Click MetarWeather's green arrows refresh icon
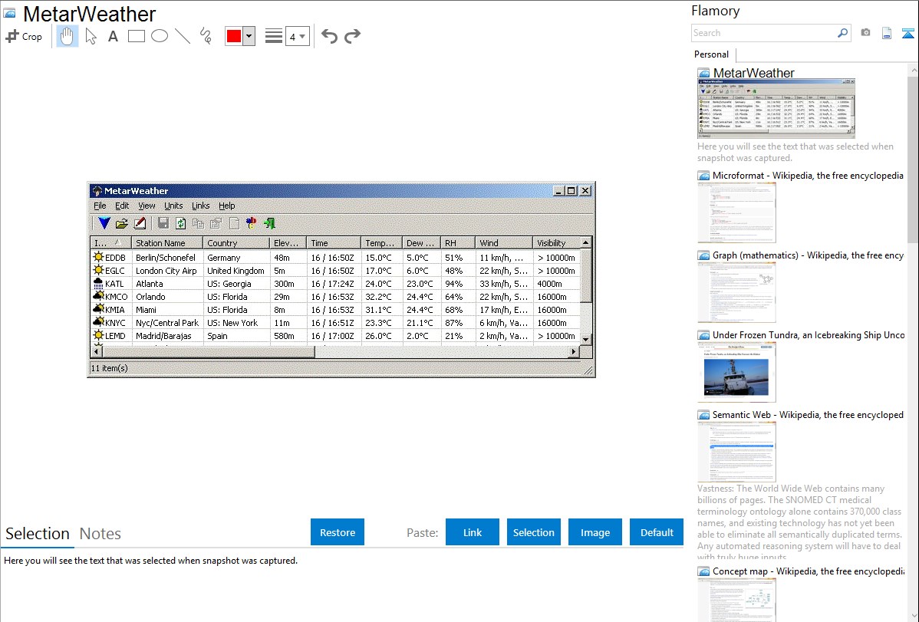 tap(180, 223)
